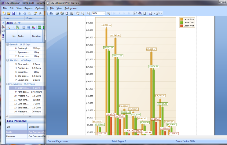227x145 pixels.
Task: Select the Hand tool in preview toolbar
Action: click(x=78, y=13)
